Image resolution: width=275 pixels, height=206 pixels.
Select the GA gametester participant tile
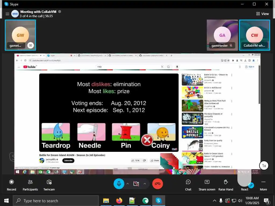(222, 35)
